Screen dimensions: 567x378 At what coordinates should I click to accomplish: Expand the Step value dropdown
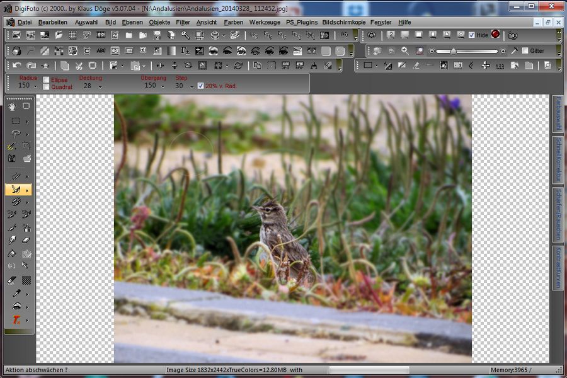click(191, 86)
